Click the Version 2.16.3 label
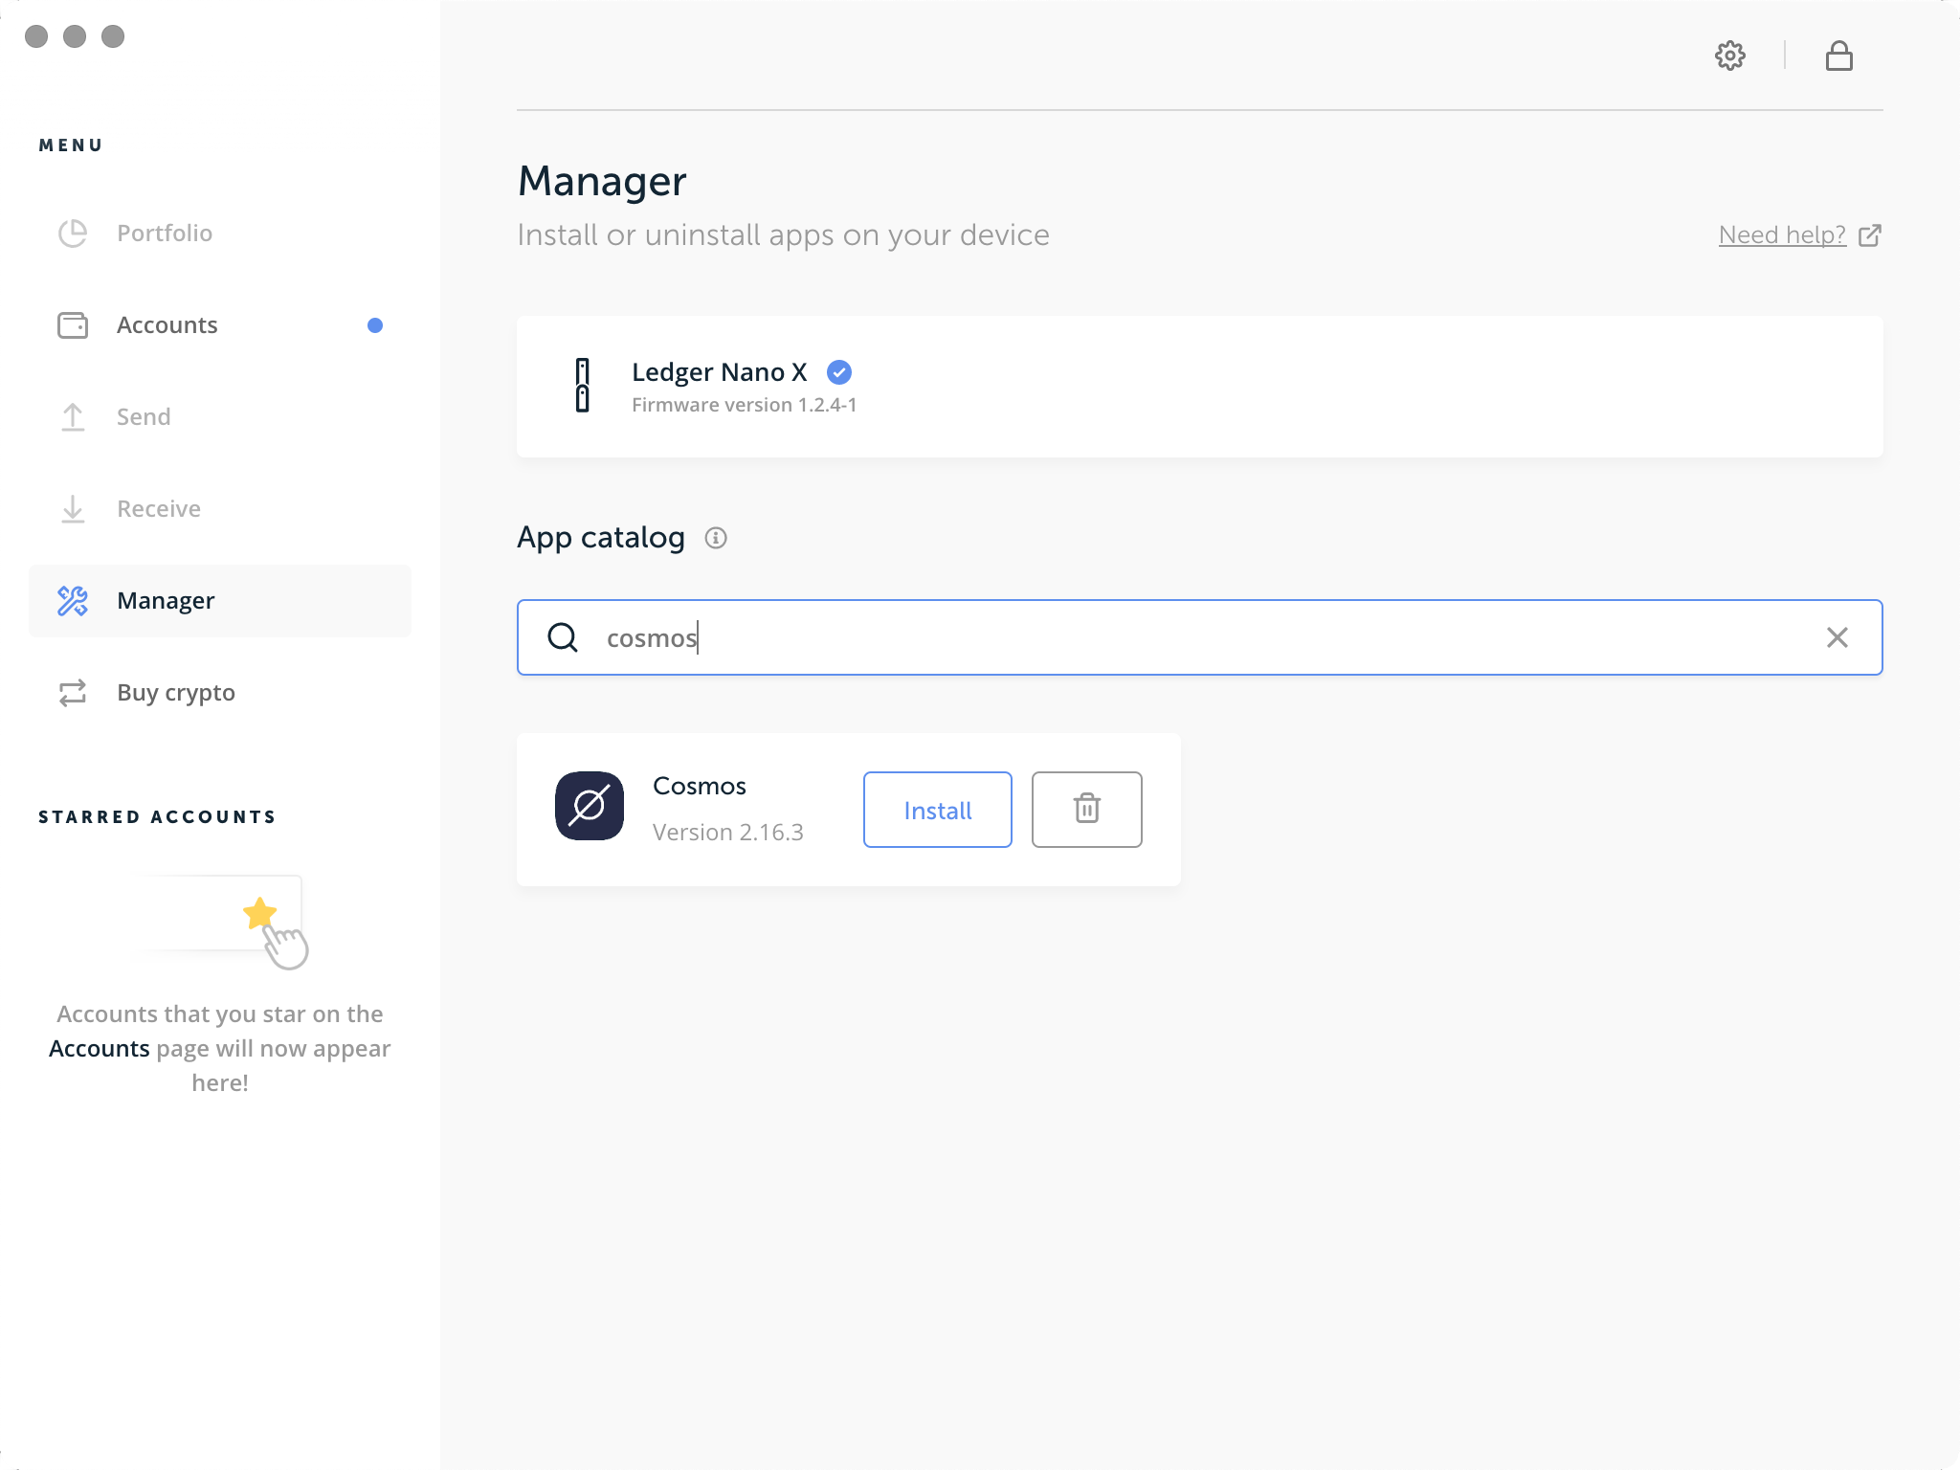Image resolution: width=1960 pixels, height=1470 pixels. (x=728, y=833)
